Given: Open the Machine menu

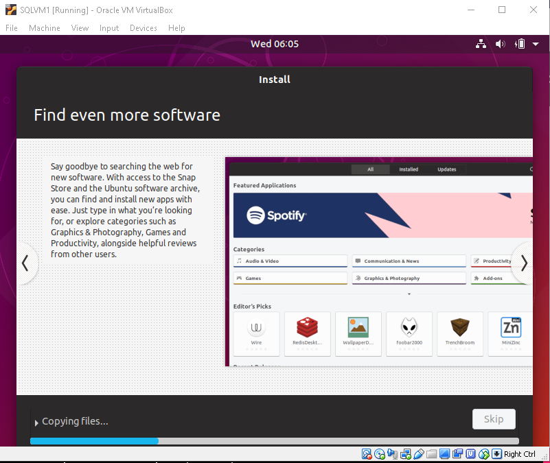Looking at the screenshot, I should 45,28.
